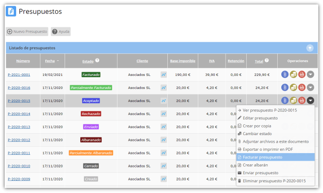
Task: Sort by the Base imponible column header
Action: 183,61
